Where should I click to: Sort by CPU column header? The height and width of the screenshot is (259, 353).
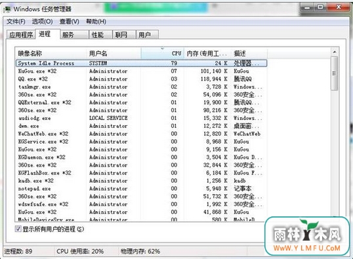(163, 53)
